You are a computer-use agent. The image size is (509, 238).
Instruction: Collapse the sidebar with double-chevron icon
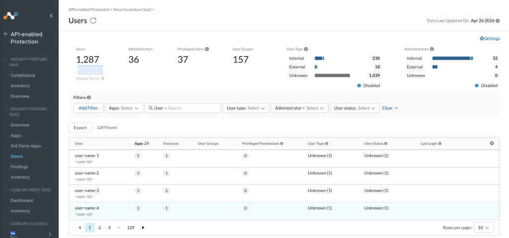(51, 15)
